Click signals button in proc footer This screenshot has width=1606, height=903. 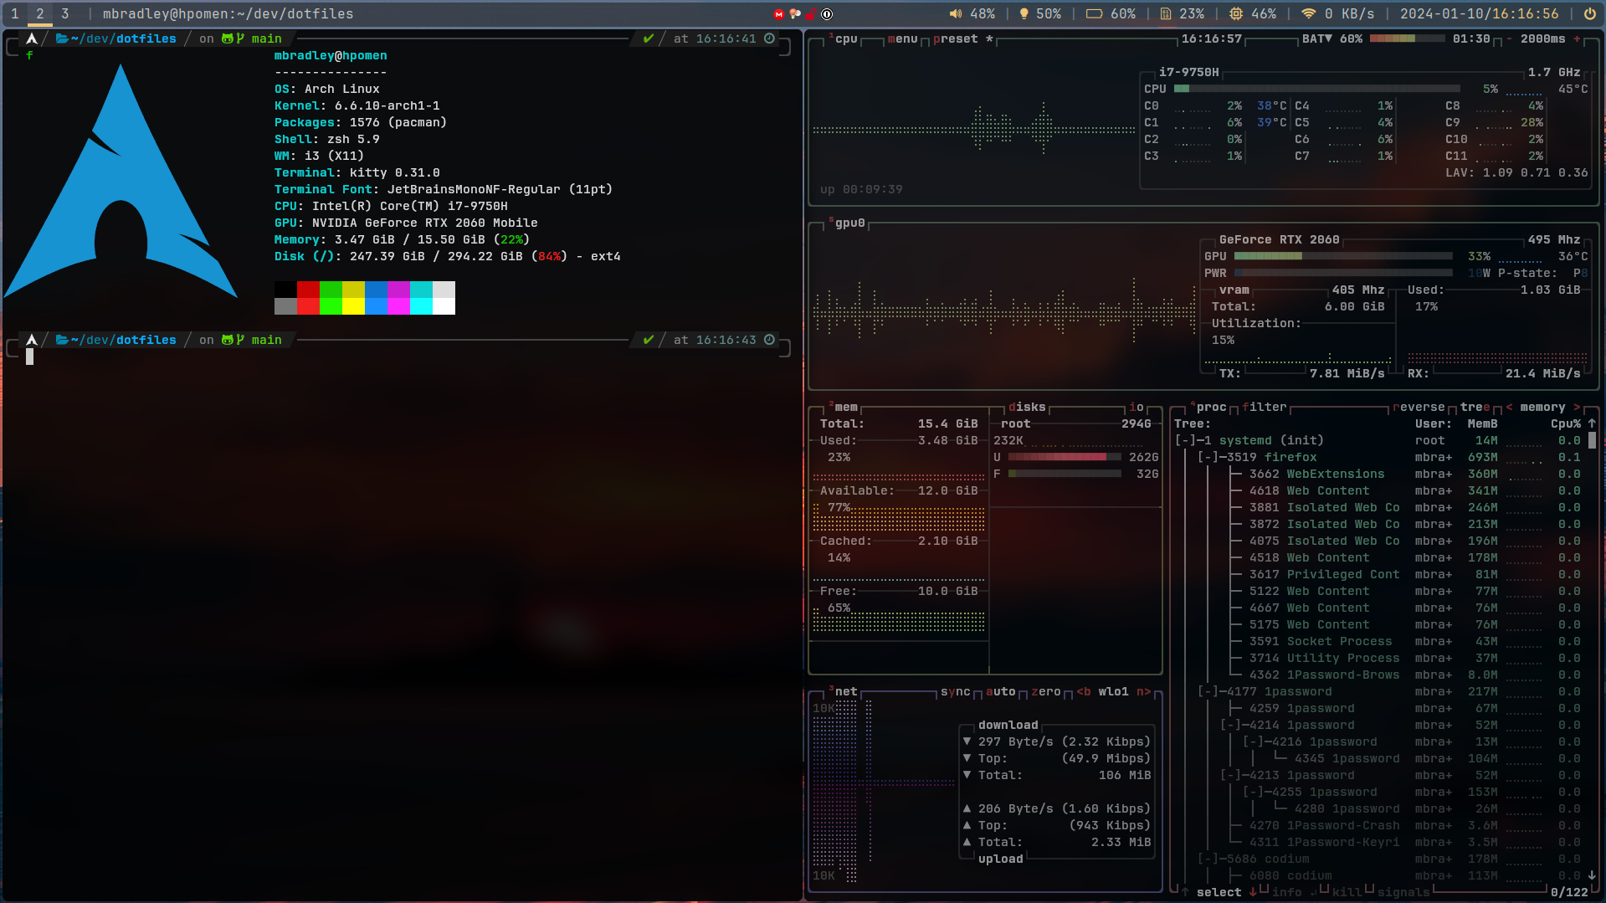1403,892
